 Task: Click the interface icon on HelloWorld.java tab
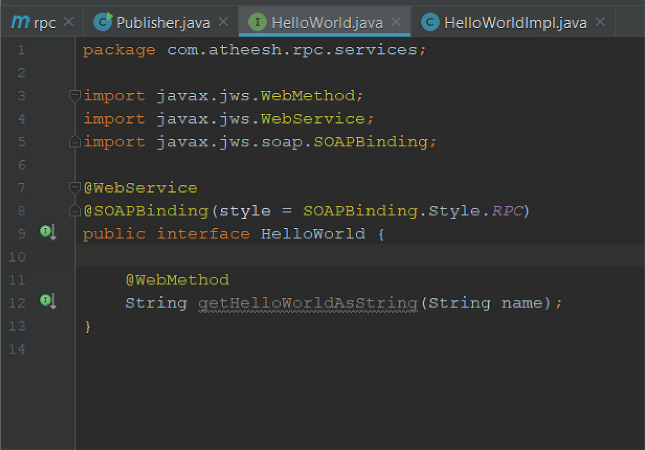coord(257,22)
